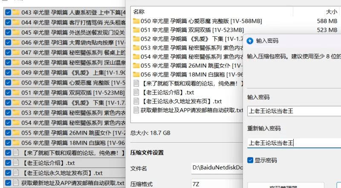341x188 pixels.
Task: Click 【老王论坛介绍】.txt name in archive list
Action: click(x=167, y=92)
